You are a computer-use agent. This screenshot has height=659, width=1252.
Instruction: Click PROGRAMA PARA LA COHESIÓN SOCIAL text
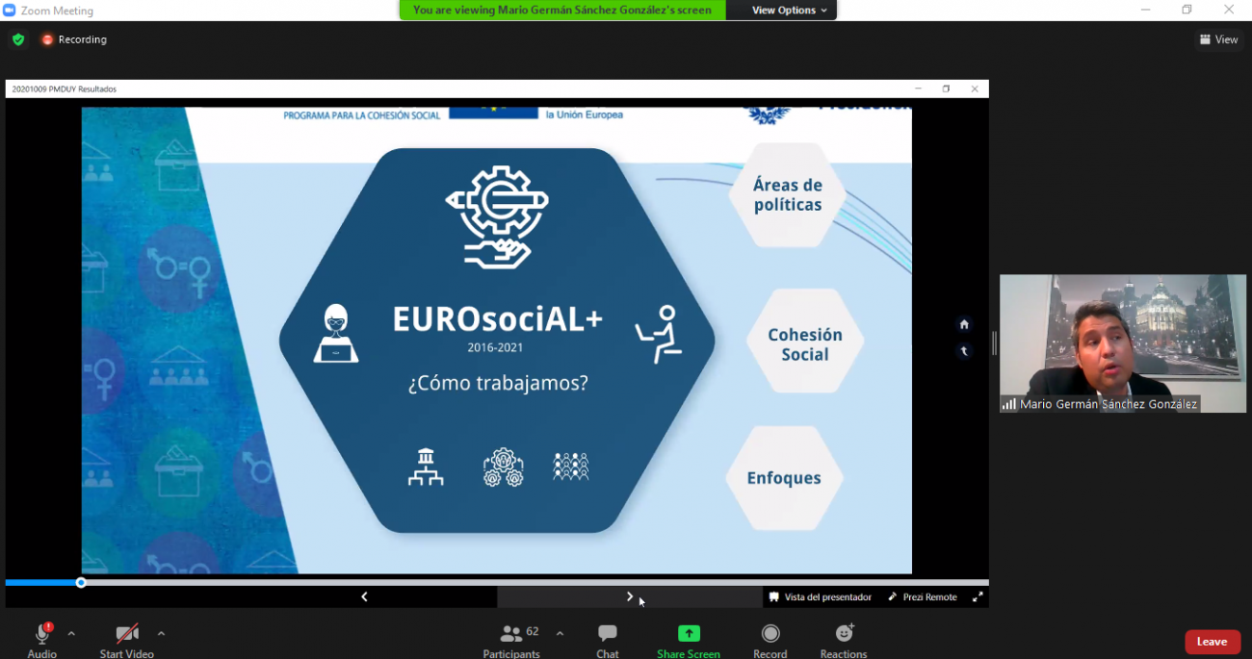click(362, 115)
